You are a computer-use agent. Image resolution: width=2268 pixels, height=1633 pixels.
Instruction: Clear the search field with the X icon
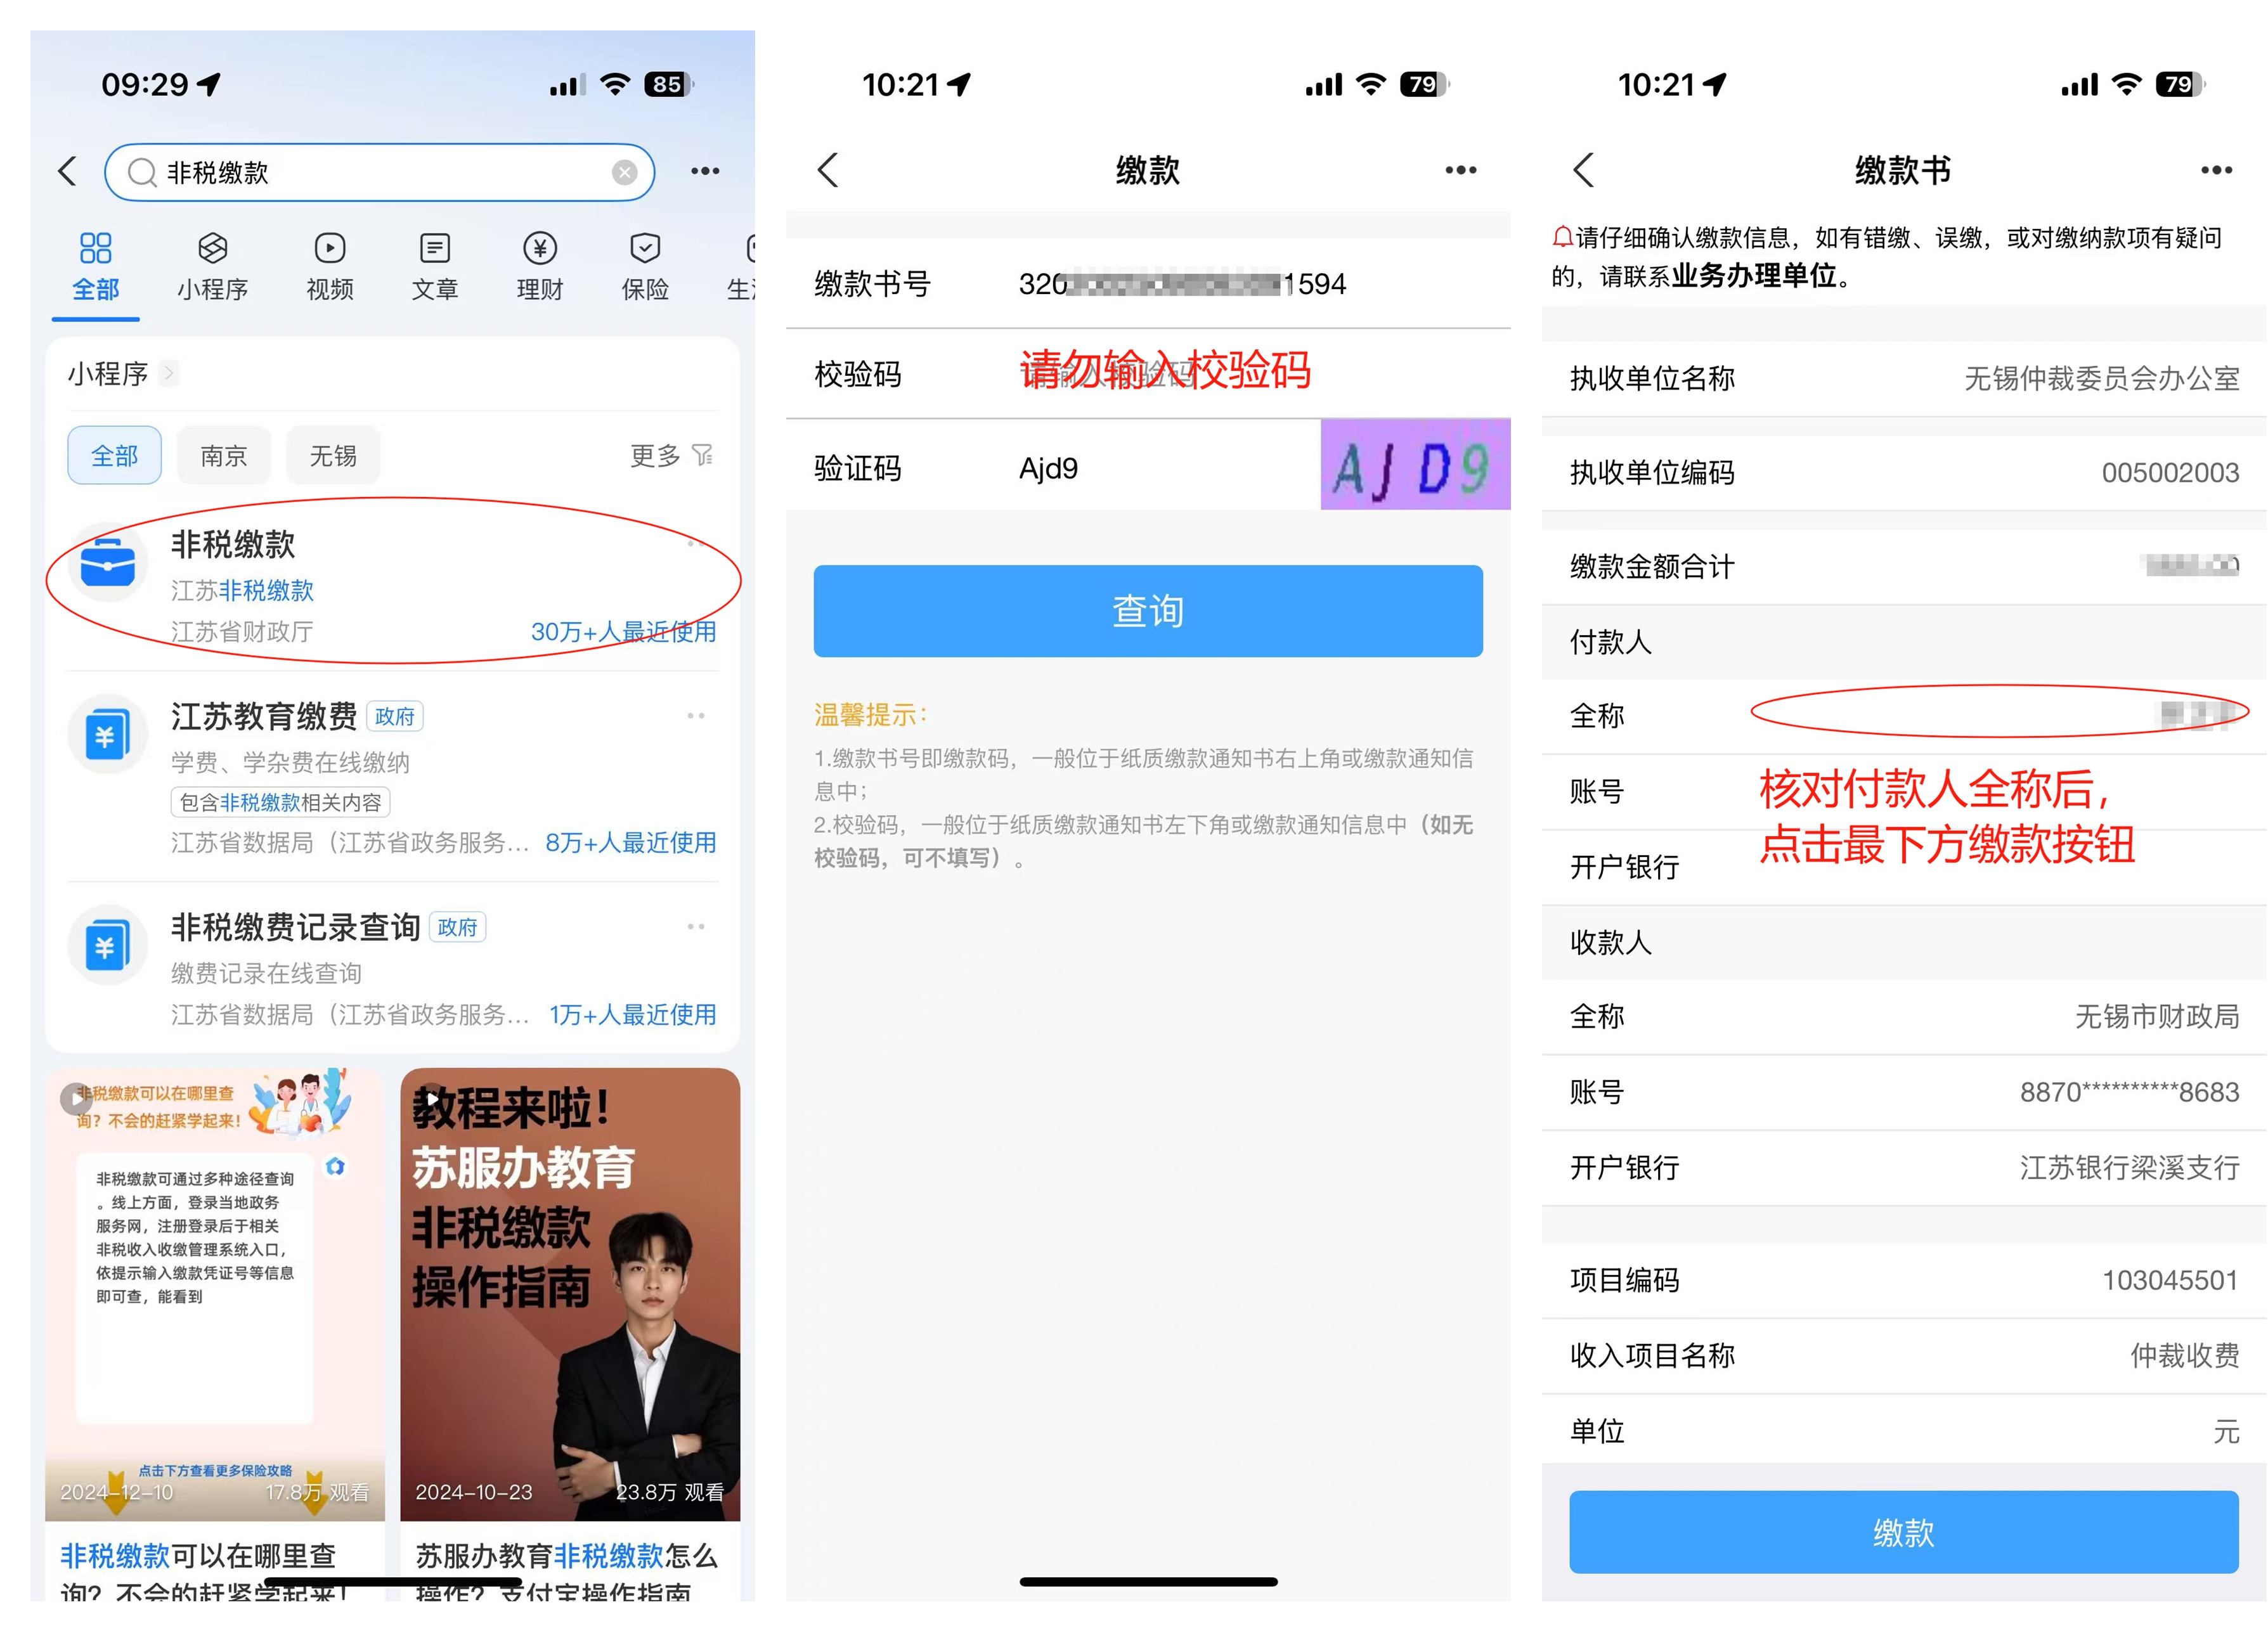point(625,172)
